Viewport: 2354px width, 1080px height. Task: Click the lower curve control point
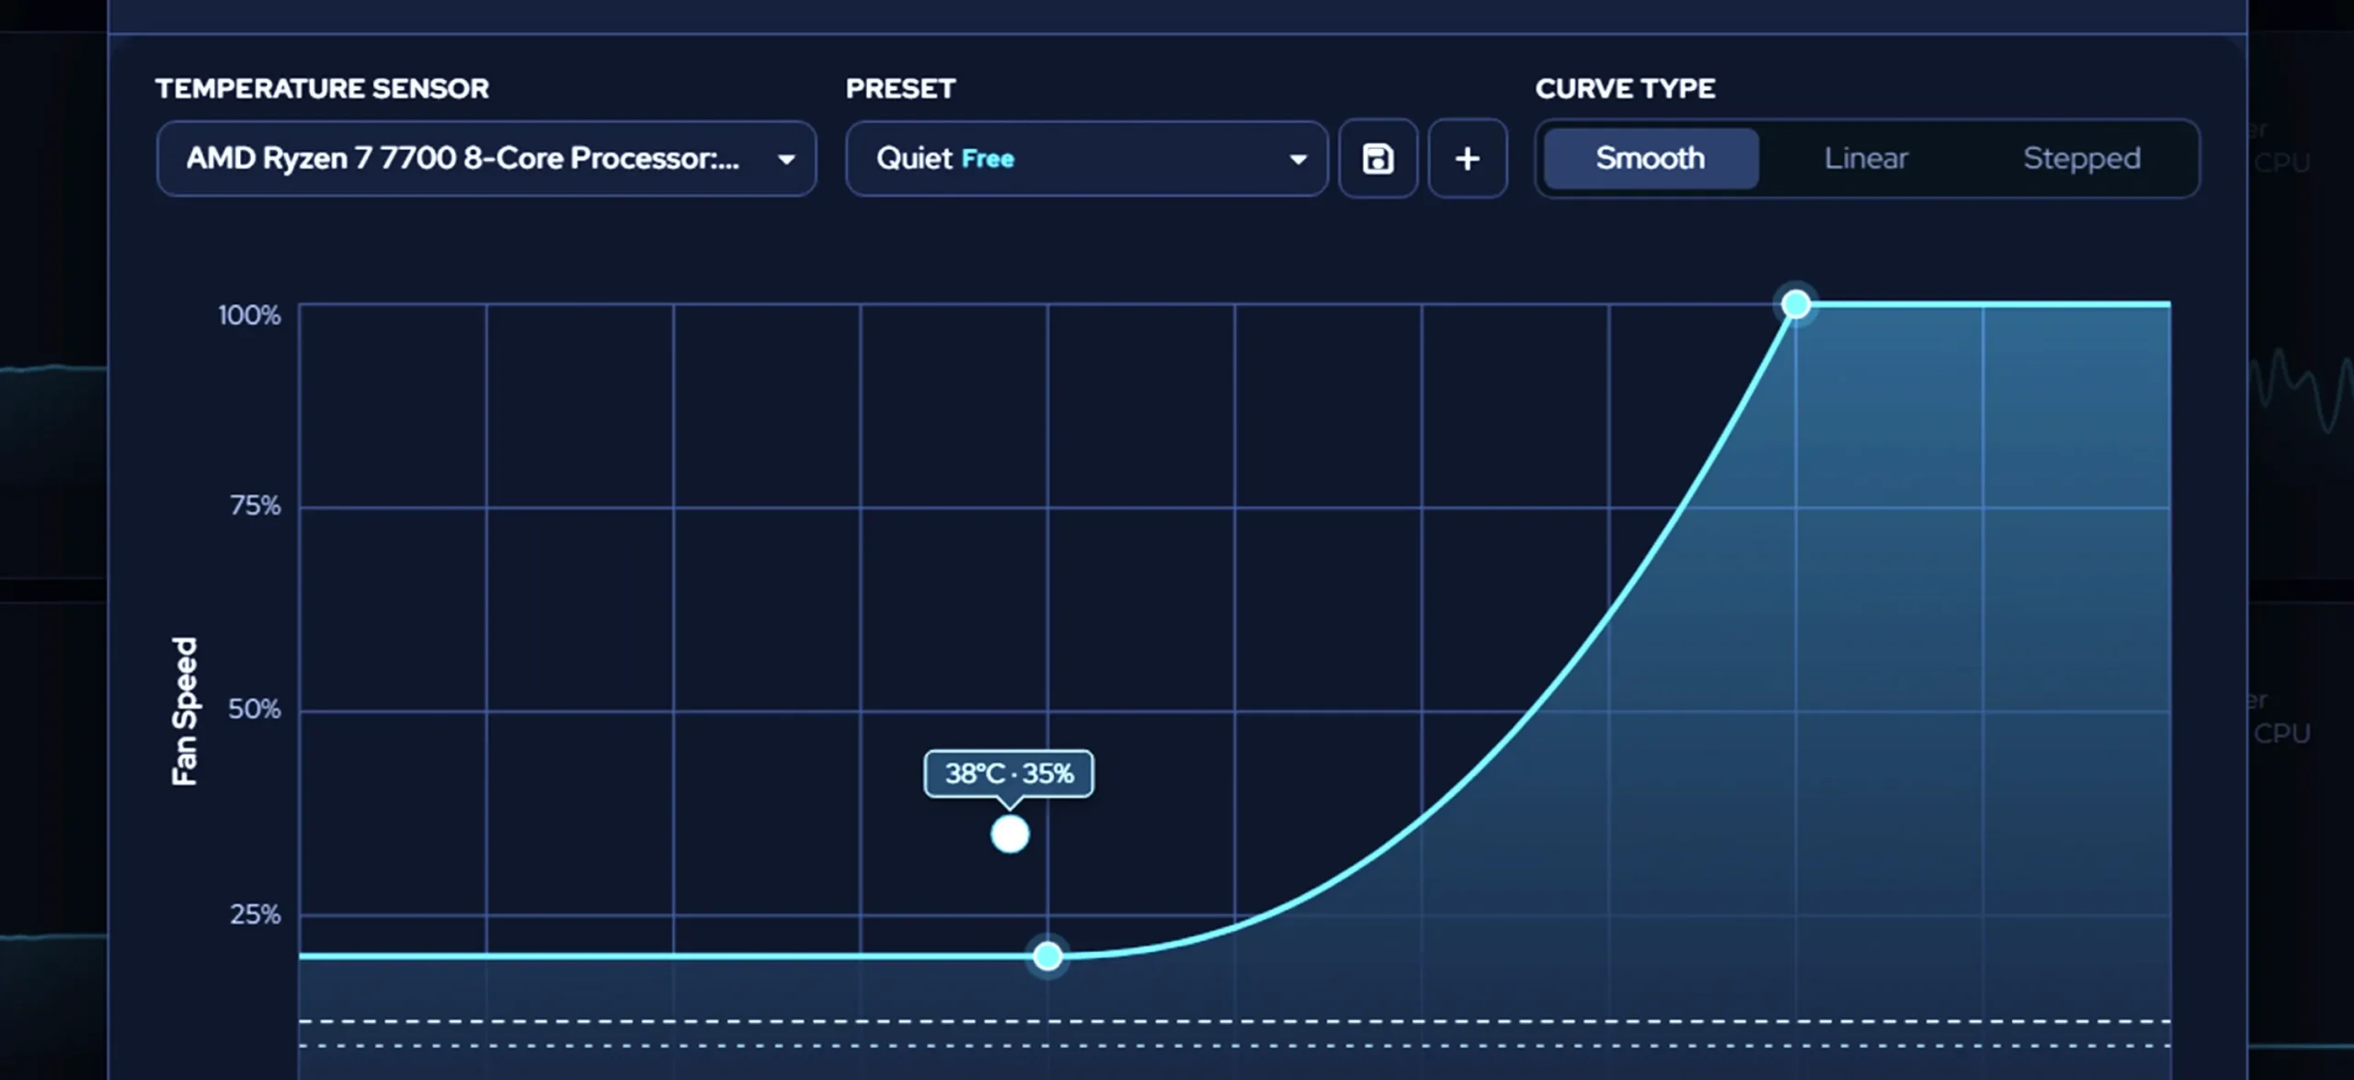tap(1047, 956)
